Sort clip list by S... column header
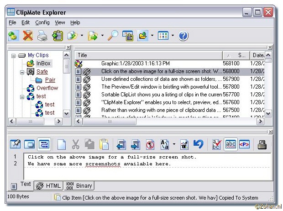The width and height of the screenshot is (283, 211). click(236, 55)
